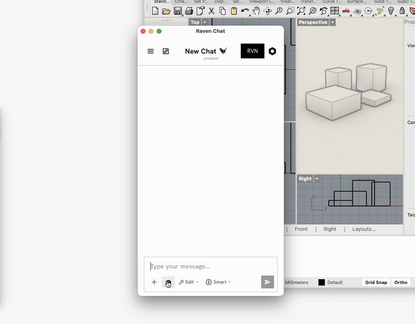Click the Select objects shapes icon

[380, 11]
